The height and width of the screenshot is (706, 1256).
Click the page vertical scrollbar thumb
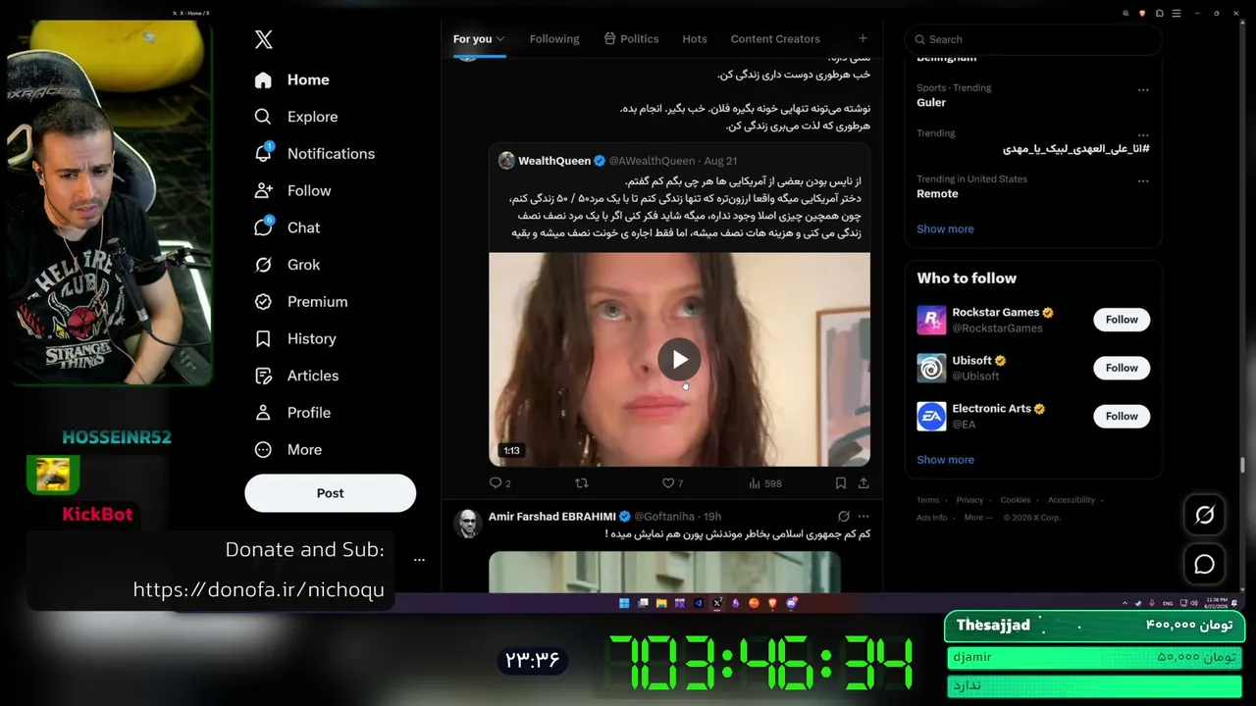tap(1241, 464)
